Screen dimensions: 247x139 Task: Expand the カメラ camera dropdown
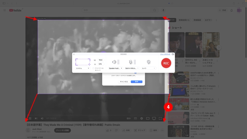click(149, 68)
